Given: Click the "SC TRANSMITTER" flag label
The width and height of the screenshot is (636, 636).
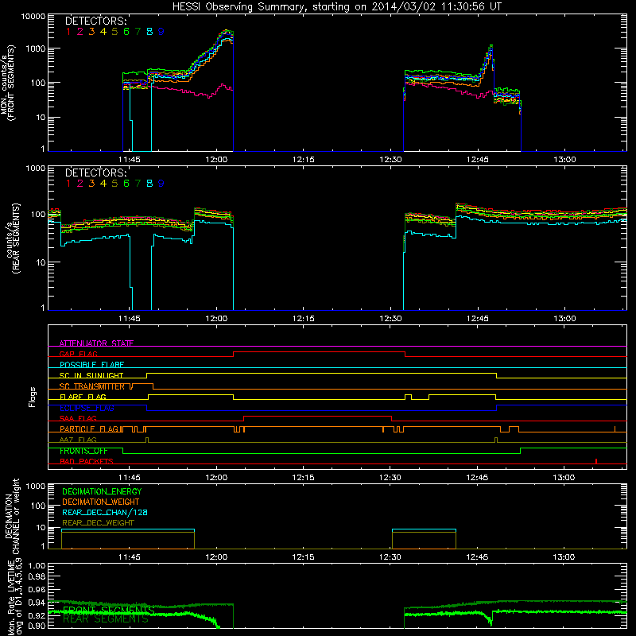Looking at the screenshot, I should 92,386.
